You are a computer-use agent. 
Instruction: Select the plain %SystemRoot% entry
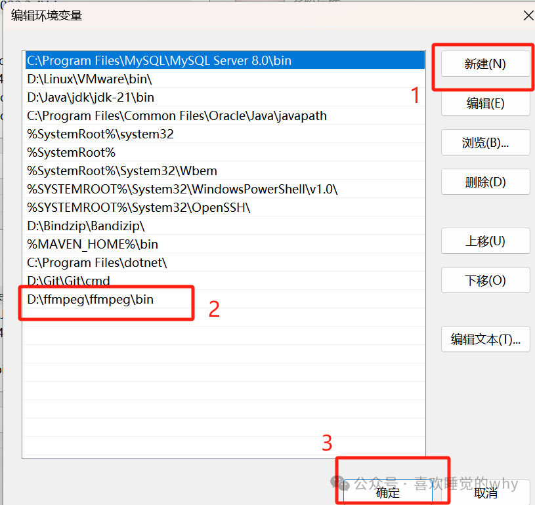point(225,152)
